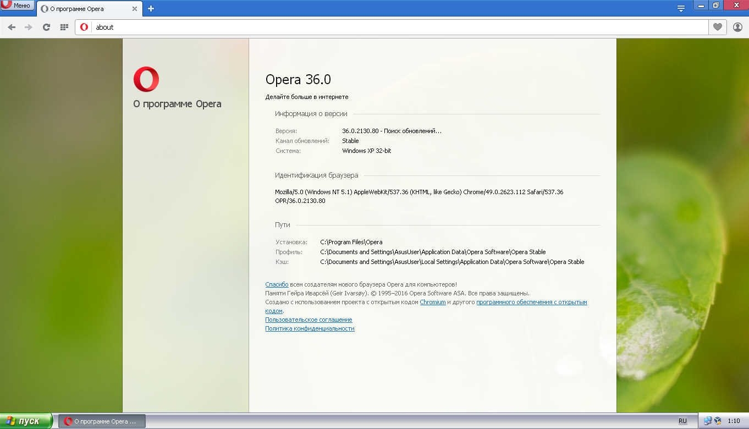Open the tab menu icon in title bar
This screenshot has height=429, width=749.
point(681,8)
